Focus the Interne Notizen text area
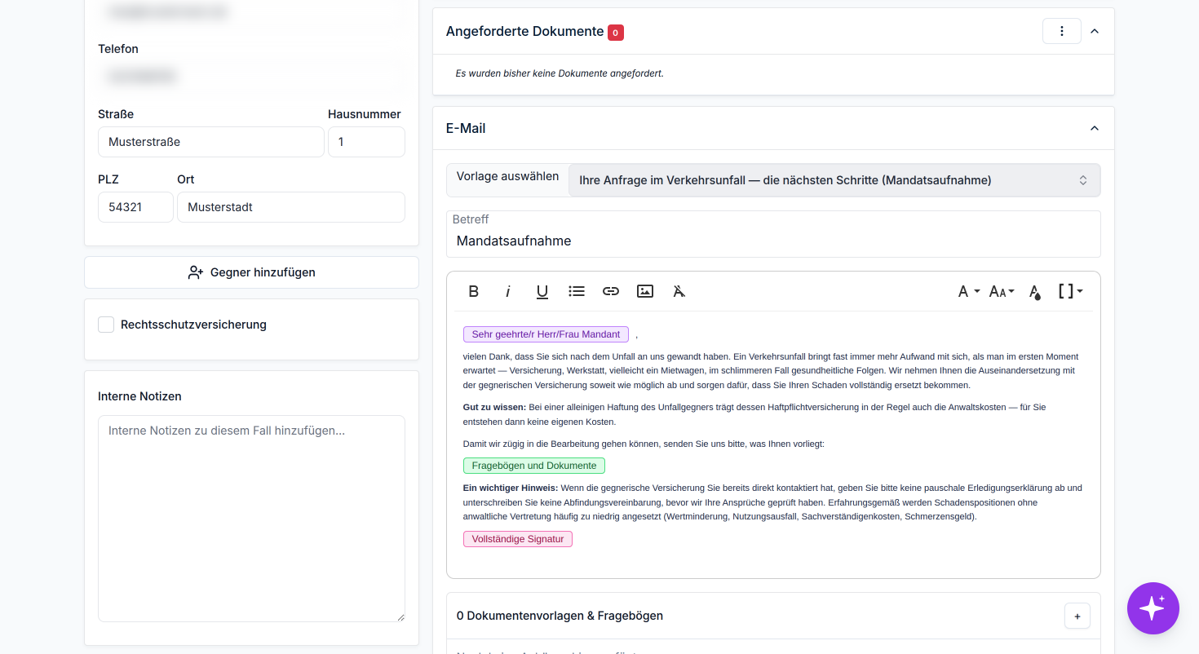Screen dimensions: 1199x654 coord(251,519)
